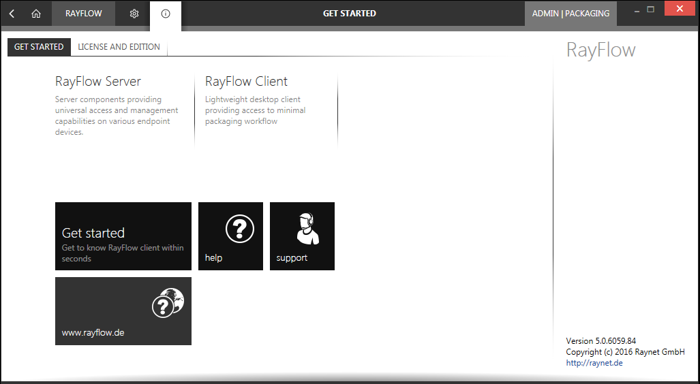
Task: Go back with the left arrow icon
Action: pyautogui.click(x=12, y=14)
